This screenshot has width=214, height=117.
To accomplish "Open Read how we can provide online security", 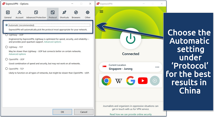I will [x=131, y=114].
